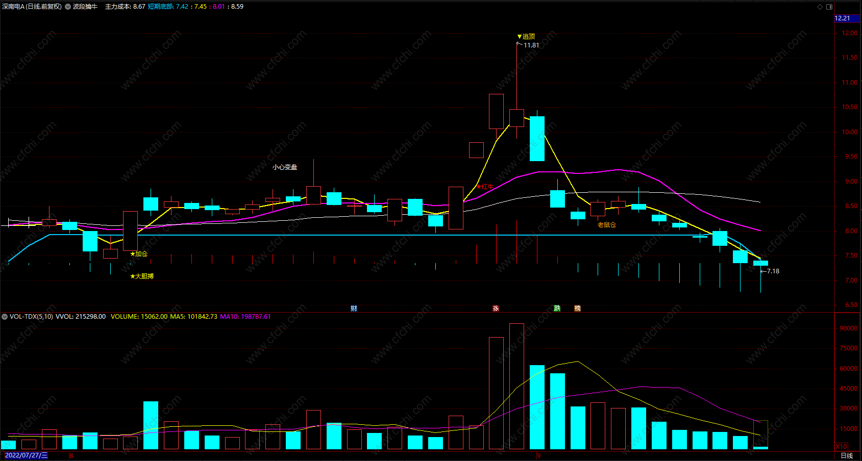Click the X10 volume scale button

(842, 446)
